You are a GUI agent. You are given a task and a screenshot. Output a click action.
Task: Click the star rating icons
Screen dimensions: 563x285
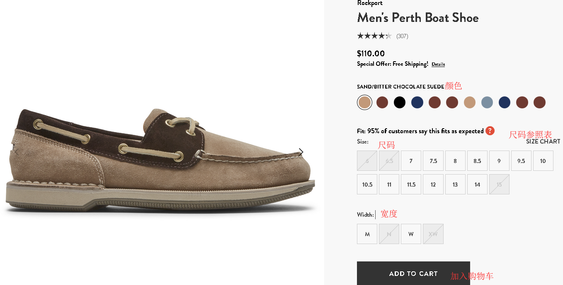pyautogui.click(x=374, y=36)
